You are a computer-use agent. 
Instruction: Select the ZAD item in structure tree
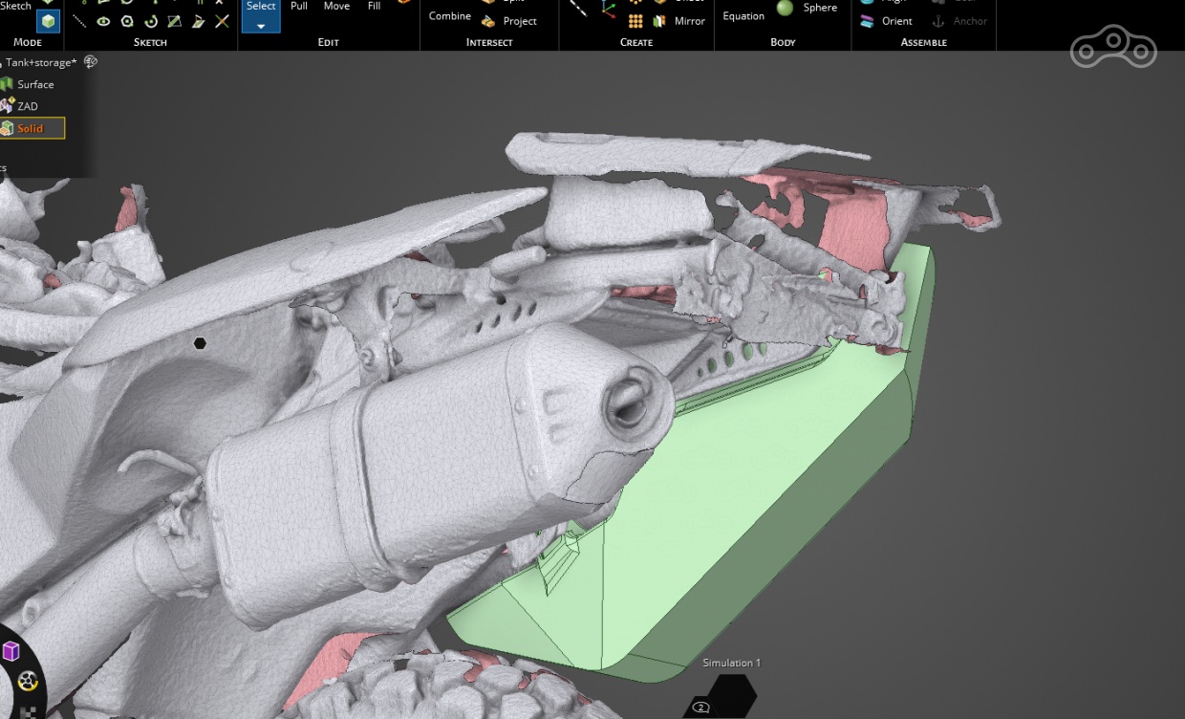pos(27,106)
